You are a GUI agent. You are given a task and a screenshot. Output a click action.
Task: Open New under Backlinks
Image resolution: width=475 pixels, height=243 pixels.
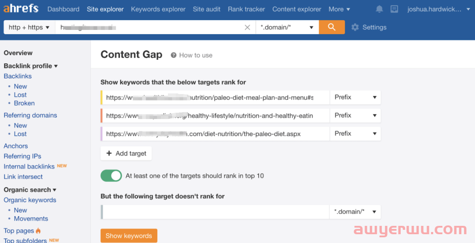pos(20,86)
